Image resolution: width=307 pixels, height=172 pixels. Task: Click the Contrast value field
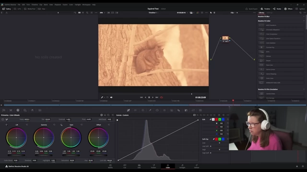click(68, 119)
